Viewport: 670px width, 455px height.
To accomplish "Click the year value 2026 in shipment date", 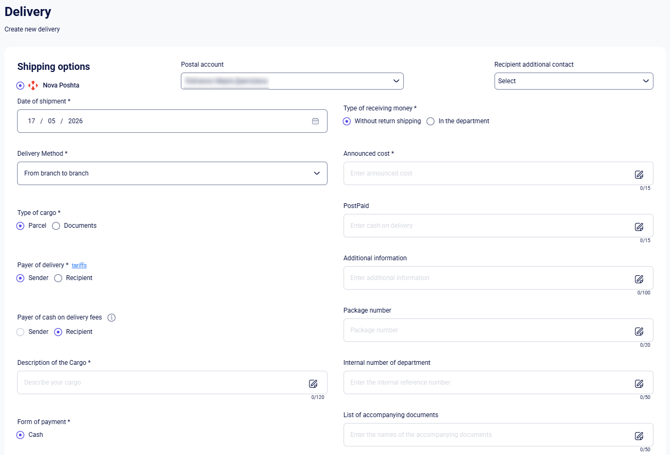I will click(76, 121).
